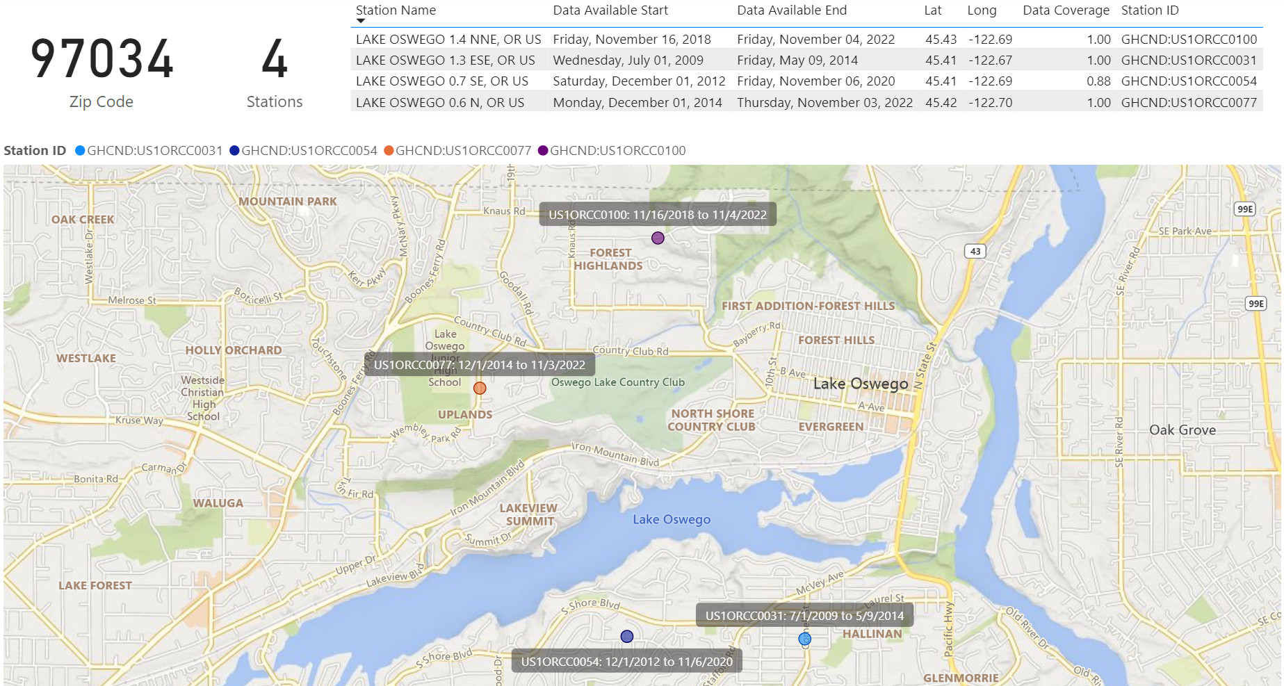Click the GHCND:US1ORCC0054 legend label
The height and width of the screenshot is (686, 1284).
[309, 151]
